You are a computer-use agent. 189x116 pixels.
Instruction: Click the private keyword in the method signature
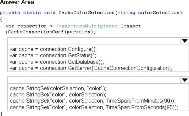(x=10, y=13)
